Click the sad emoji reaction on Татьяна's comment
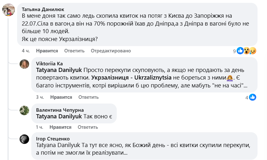267x160 pixels. pyautogui.click(x=252, y=51)
